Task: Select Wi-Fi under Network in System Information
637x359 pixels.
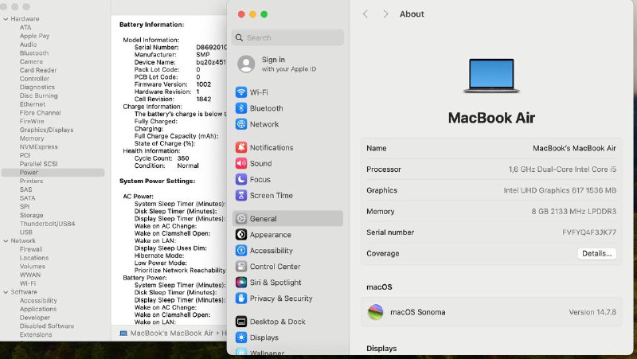Action: point(28,283)
